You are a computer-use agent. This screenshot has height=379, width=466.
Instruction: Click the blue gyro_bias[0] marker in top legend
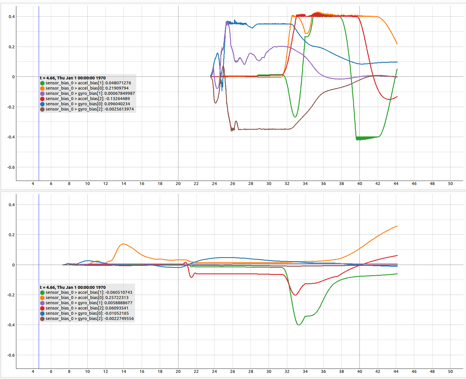pyautogui.click(x=42, y=104)
